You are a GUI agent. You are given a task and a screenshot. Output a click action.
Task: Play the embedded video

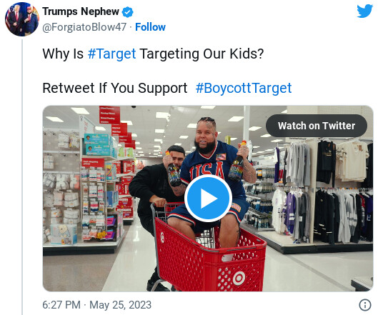(x=208, y=199)
